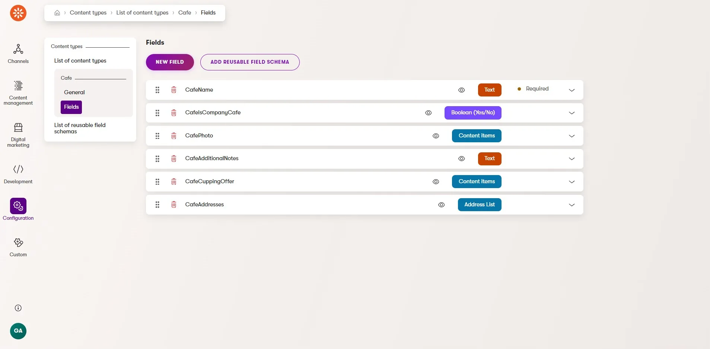Click the CafeIsCompanyCafe field label
Viewport: 710px width, 349px height.
[213, 112]
